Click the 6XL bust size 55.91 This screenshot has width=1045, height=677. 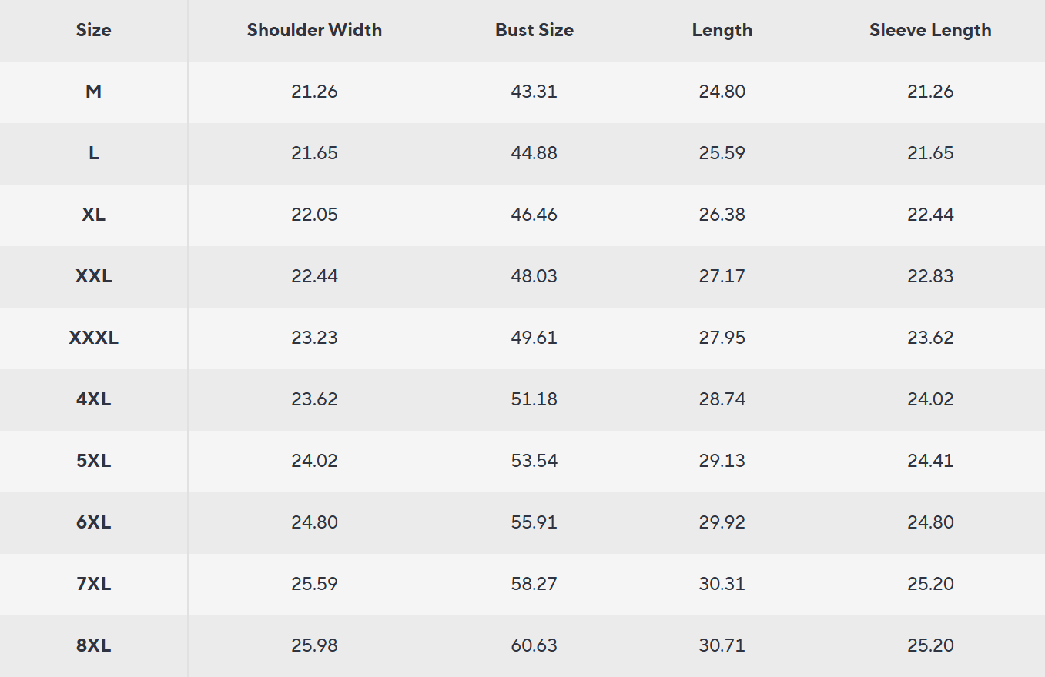click(x=534, y=522)
